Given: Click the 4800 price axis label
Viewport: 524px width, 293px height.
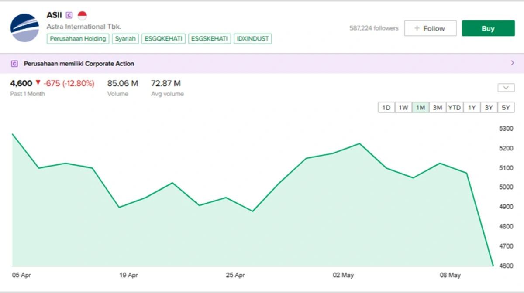Looking at the screenshot, I should 506,227.
